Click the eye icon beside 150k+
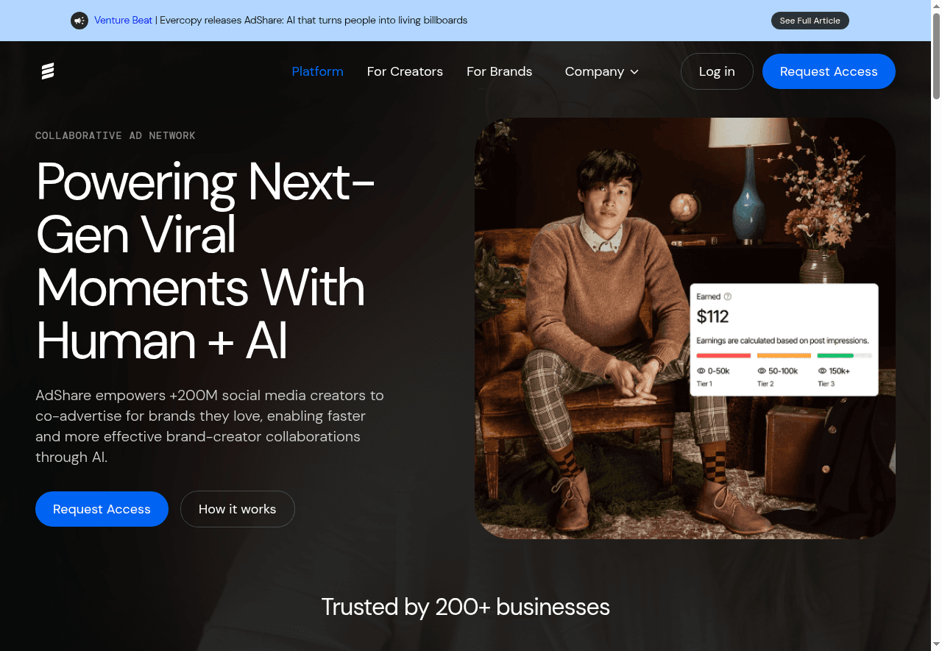 822,371
